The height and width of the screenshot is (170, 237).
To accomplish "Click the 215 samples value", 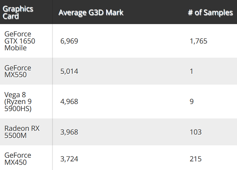I will point(195,159).
